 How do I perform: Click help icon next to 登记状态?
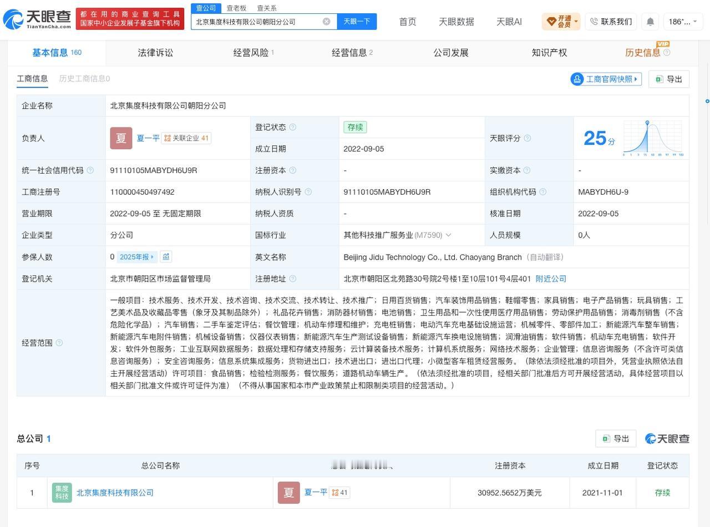click(293, 127)
